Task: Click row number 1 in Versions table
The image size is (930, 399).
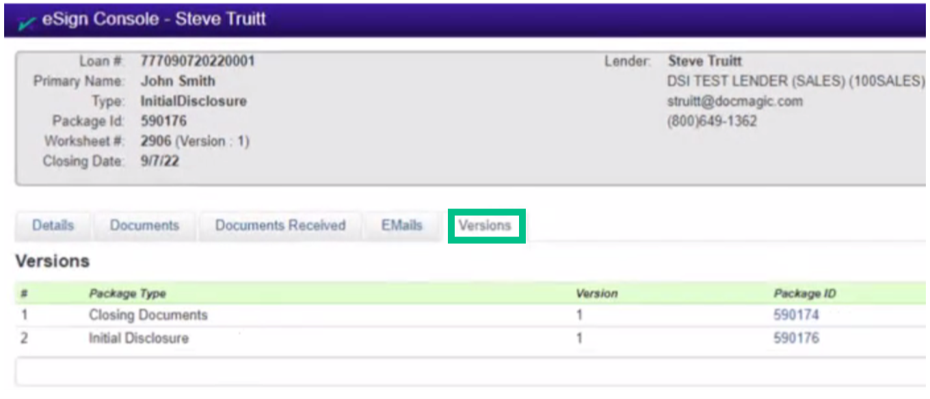Action: point(24,315)
